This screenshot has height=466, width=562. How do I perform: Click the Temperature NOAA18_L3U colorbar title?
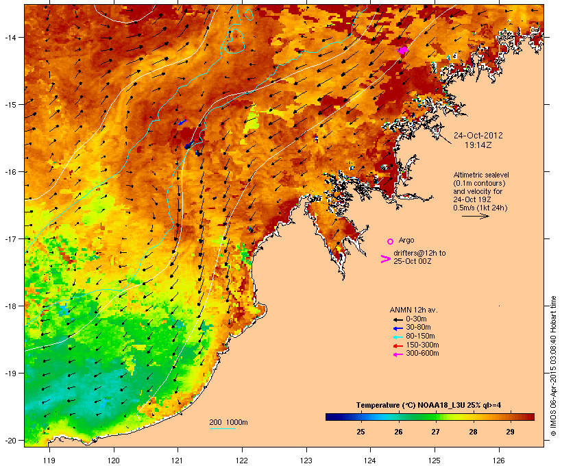coord(428,405)
